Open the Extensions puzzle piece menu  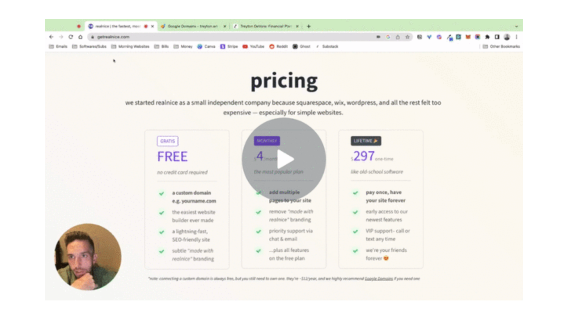487,37
